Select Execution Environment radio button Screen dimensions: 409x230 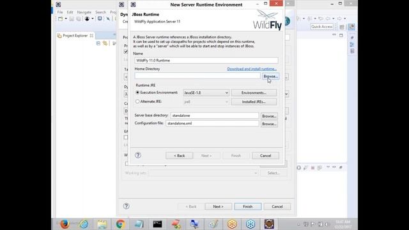137,93
